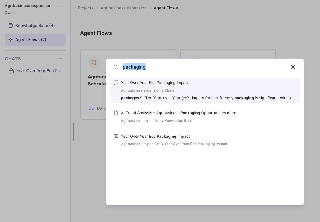Click the sidebar scrollbar handle
Image resolution: width=320 pixels, height=222 pixels.
[74, 132]
